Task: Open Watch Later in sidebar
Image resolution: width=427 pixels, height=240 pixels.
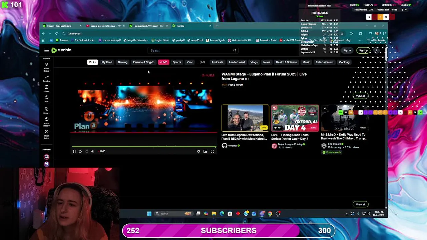Action: [46, 134]
